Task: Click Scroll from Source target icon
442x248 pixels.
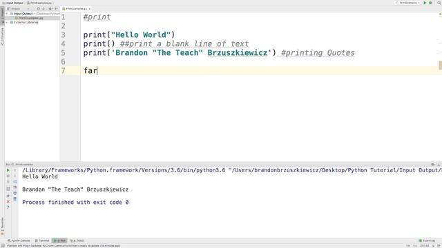Action: tap(38, 9)
